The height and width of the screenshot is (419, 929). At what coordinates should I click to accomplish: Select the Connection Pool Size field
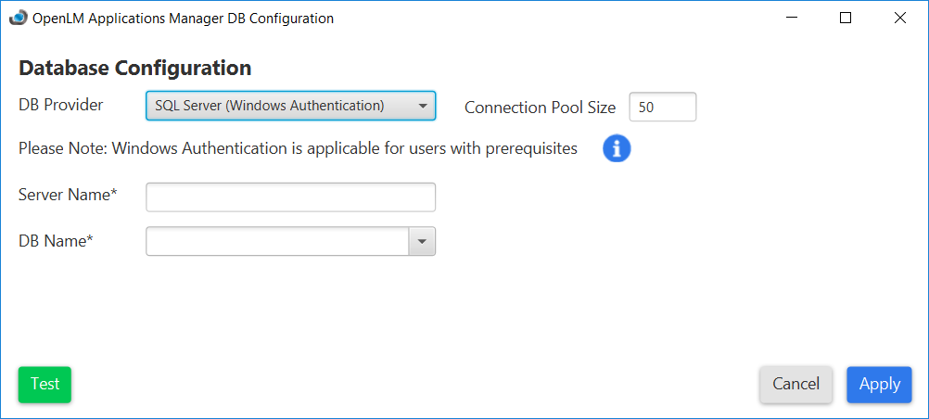[662, 108]
